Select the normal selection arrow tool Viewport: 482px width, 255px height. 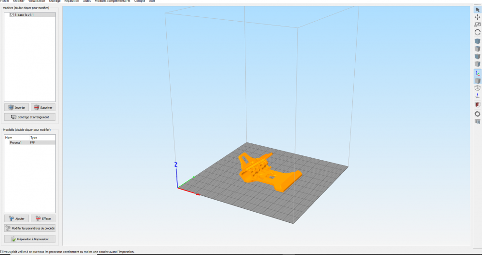[x=477, y=10]
